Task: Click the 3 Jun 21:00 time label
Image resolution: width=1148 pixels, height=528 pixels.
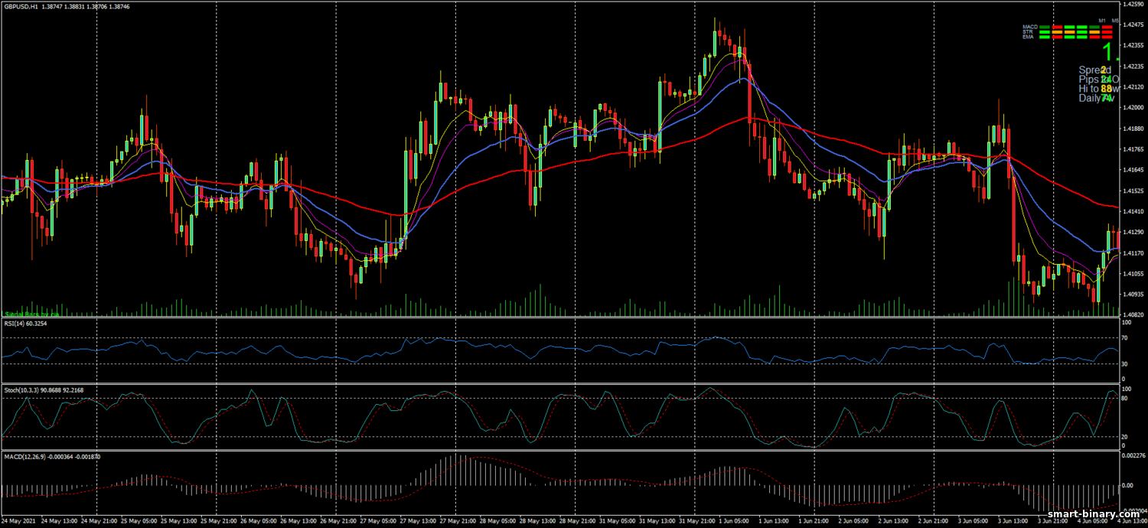Action: (1055, 520)
